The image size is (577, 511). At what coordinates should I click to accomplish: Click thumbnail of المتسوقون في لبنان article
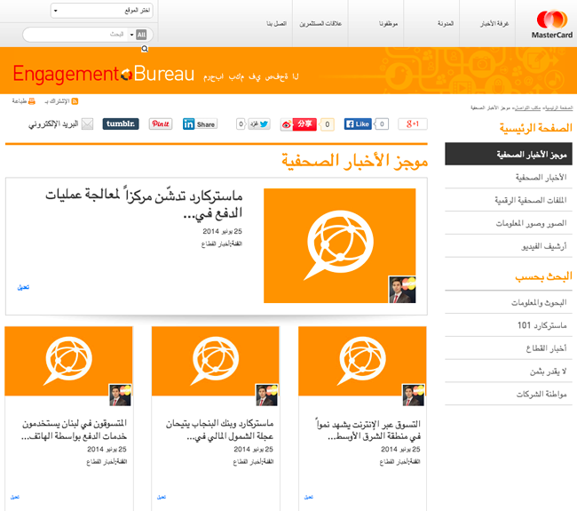click(x=68, y=362)
